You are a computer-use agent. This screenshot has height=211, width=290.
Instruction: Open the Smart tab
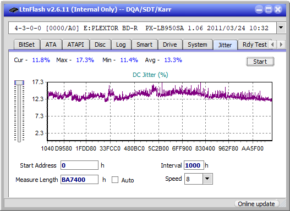(x=144, y=45)
